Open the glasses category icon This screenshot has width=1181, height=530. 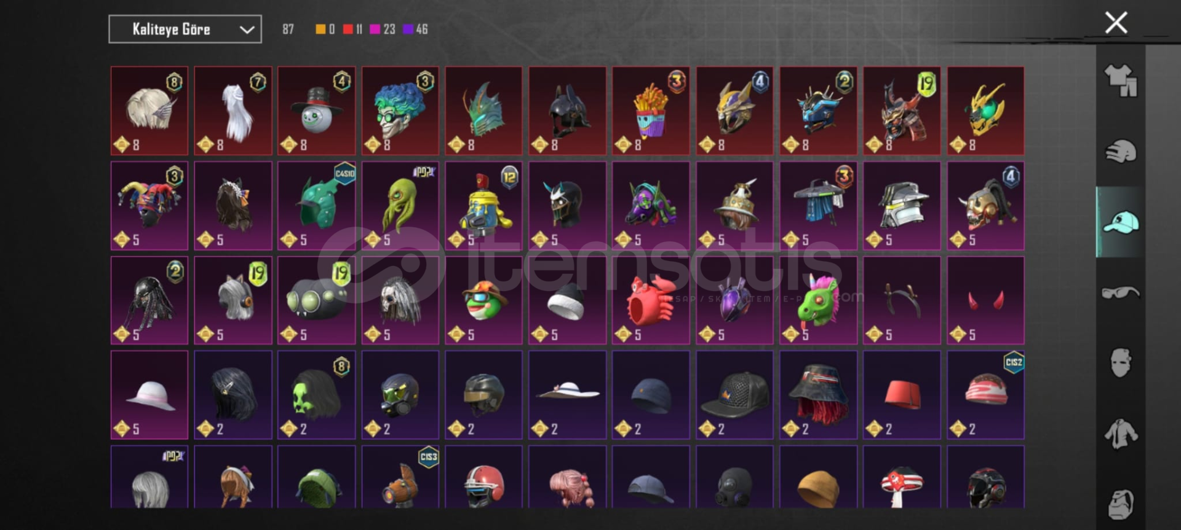click(x=1121, y=292)
